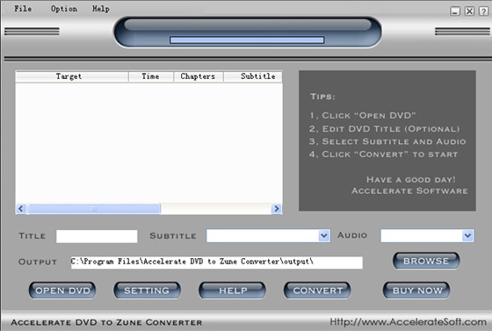Click the Browse button
492x331 pixels.
click(426, 261)
